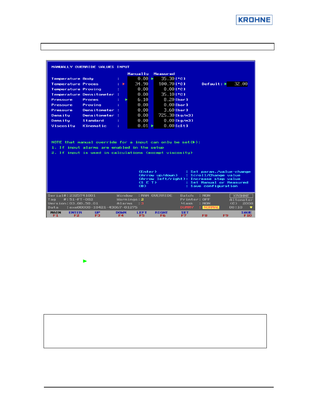Screen dimensions: 315x408
Task: Click measured Temperature Densitometer value 35.10
Action: pyautogui.click(x=164, y=94)
